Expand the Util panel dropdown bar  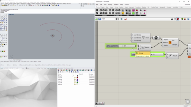coord(141,15)
